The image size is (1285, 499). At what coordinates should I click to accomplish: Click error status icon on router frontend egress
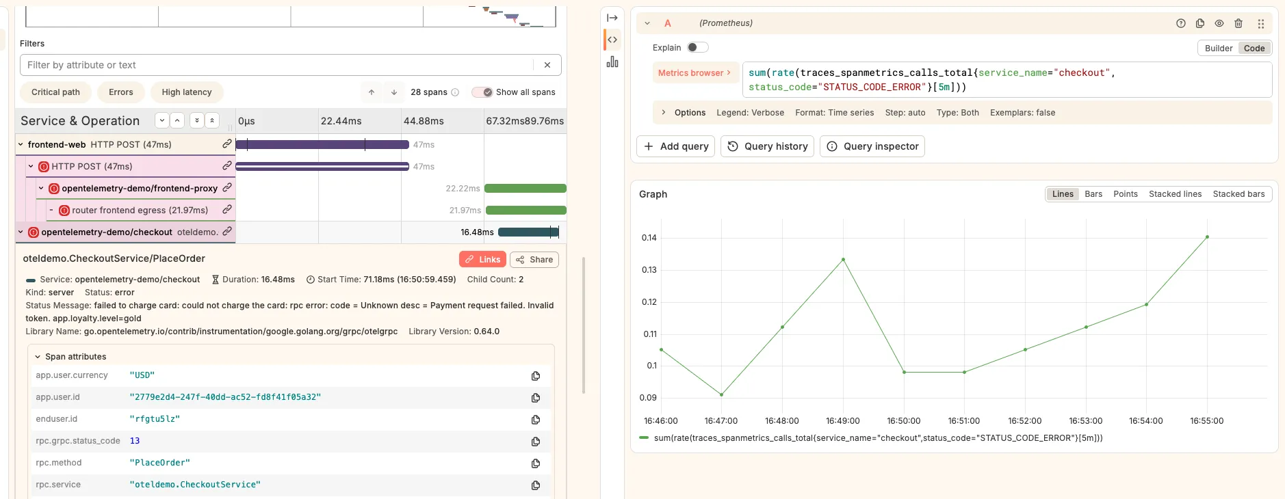pos(64,211)
